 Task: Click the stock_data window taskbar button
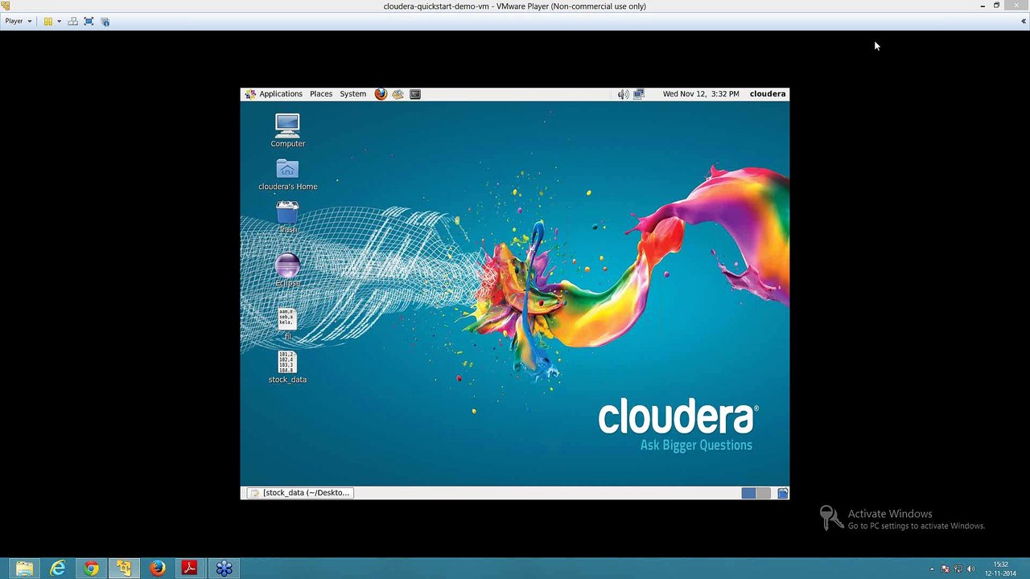coord(299,493)
